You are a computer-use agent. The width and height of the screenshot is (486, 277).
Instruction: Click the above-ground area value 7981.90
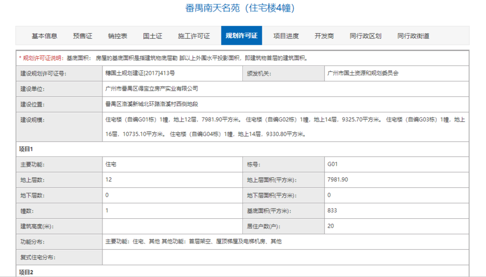[337, 179]
